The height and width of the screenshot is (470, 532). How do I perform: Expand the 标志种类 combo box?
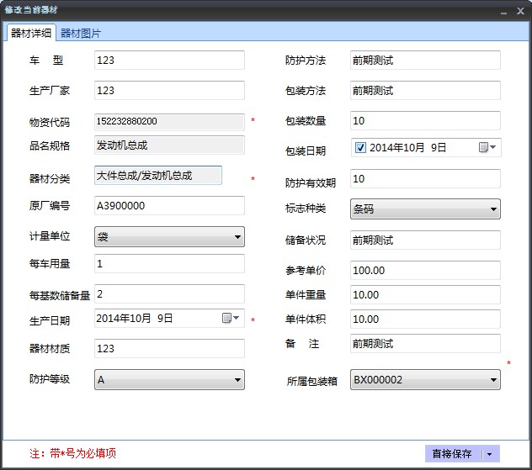(493, 209)
